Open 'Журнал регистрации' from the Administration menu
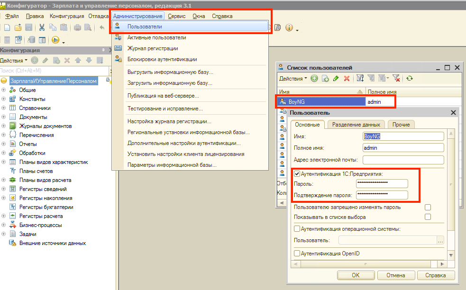Image resolution: width=466 pixels, height=290 pixels. coord(153,48)
